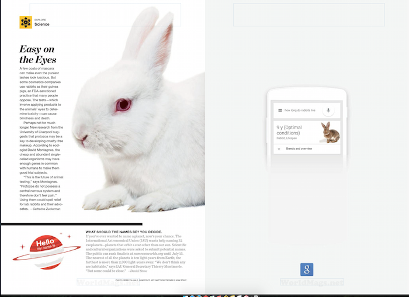409x297 pixels.
Task: Click the '9 y (Optimal conditions)' answer text
Action: [x=289, y=130]
